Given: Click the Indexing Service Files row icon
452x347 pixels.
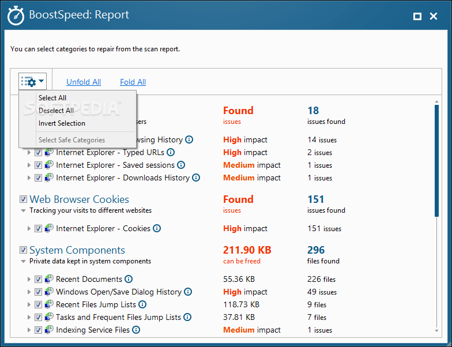Looking at the screenshot, I should click(49, 330).
